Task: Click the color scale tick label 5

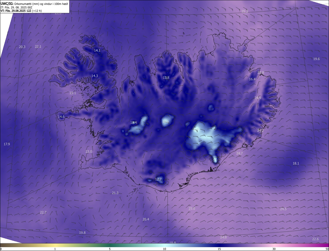Action: point(110,249)
